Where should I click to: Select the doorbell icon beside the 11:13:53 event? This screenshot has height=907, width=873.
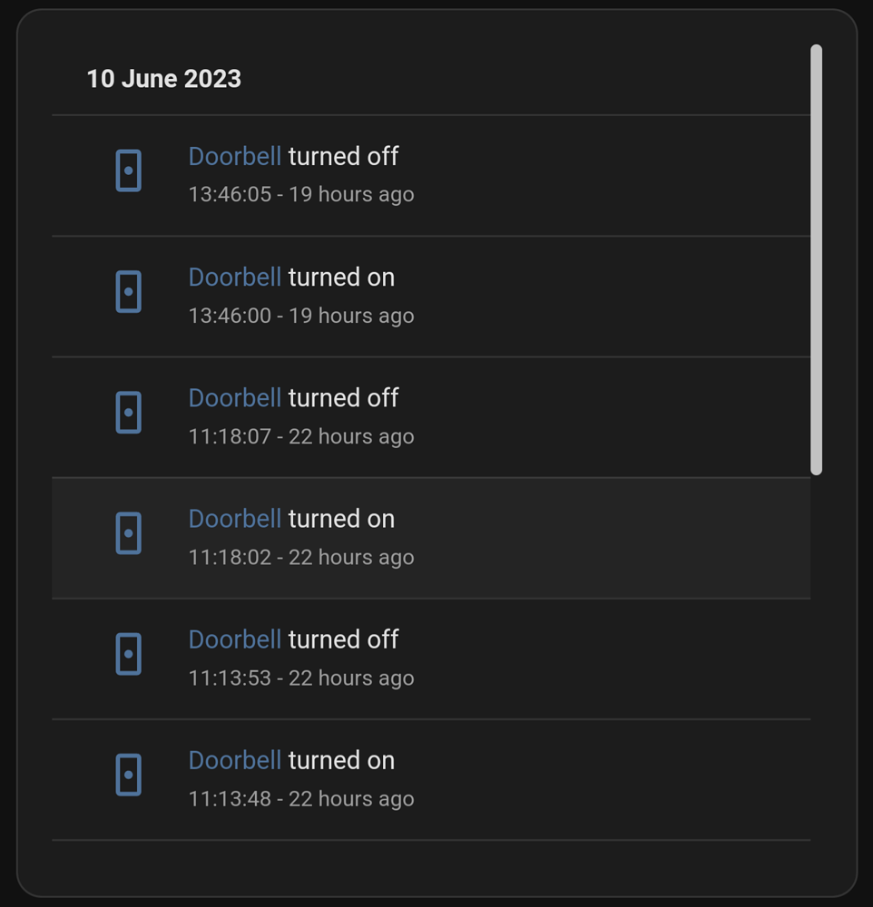click(x=128, y=654)
